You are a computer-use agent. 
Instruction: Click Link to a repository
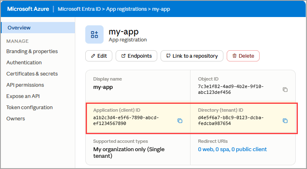coord(192,56)
